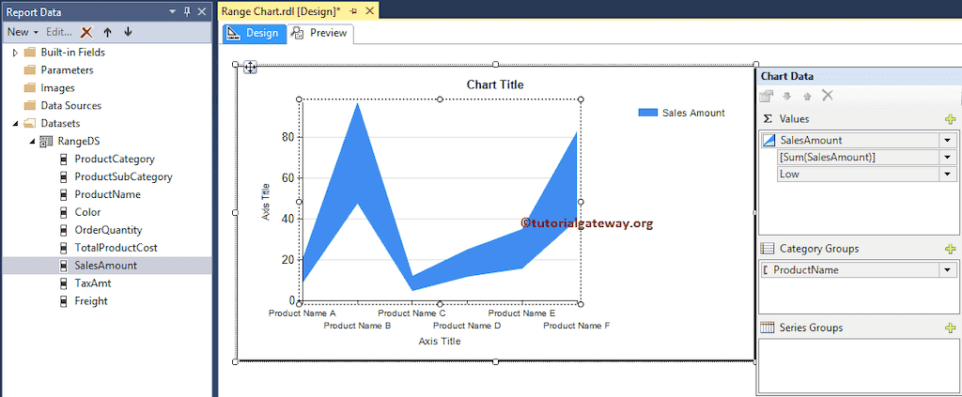Open the Low field dropdown
962x397 pixels.
point(947,174)
